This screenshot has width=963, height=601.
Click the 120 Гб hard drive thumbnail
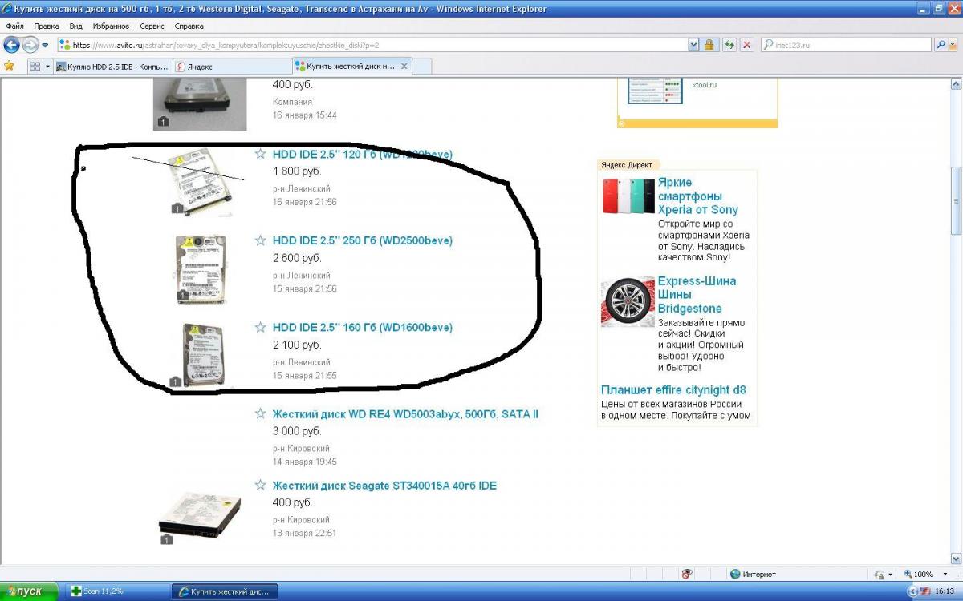198,182
